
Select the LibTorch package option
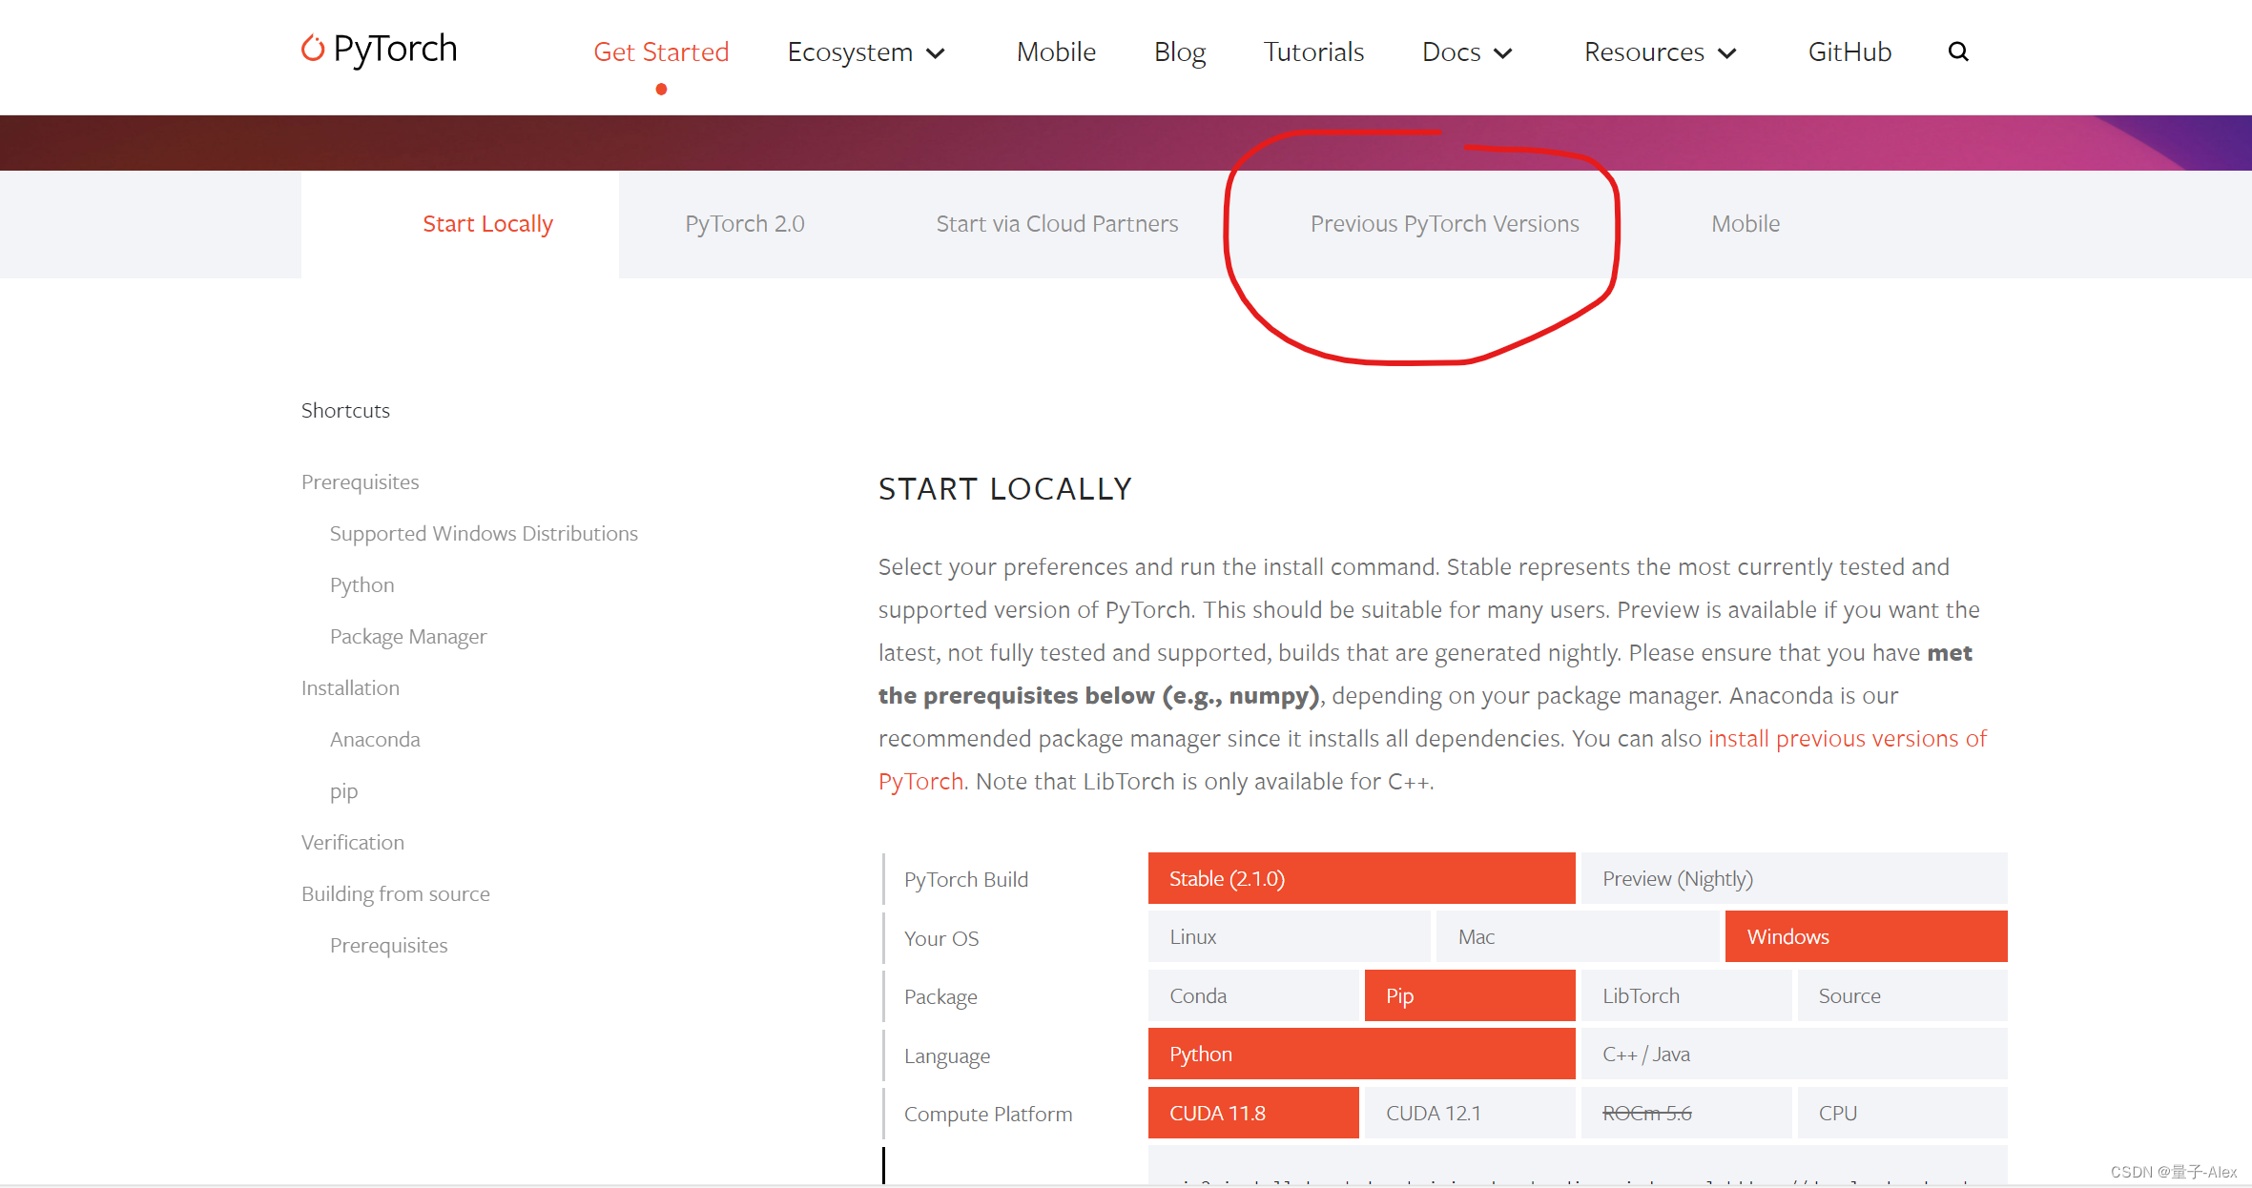point(1686,995)
